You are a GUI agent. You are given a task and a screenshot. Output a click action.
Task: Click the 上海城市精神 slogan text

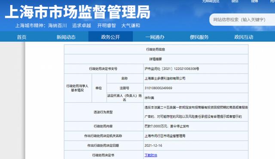click(x=78, y=26)
